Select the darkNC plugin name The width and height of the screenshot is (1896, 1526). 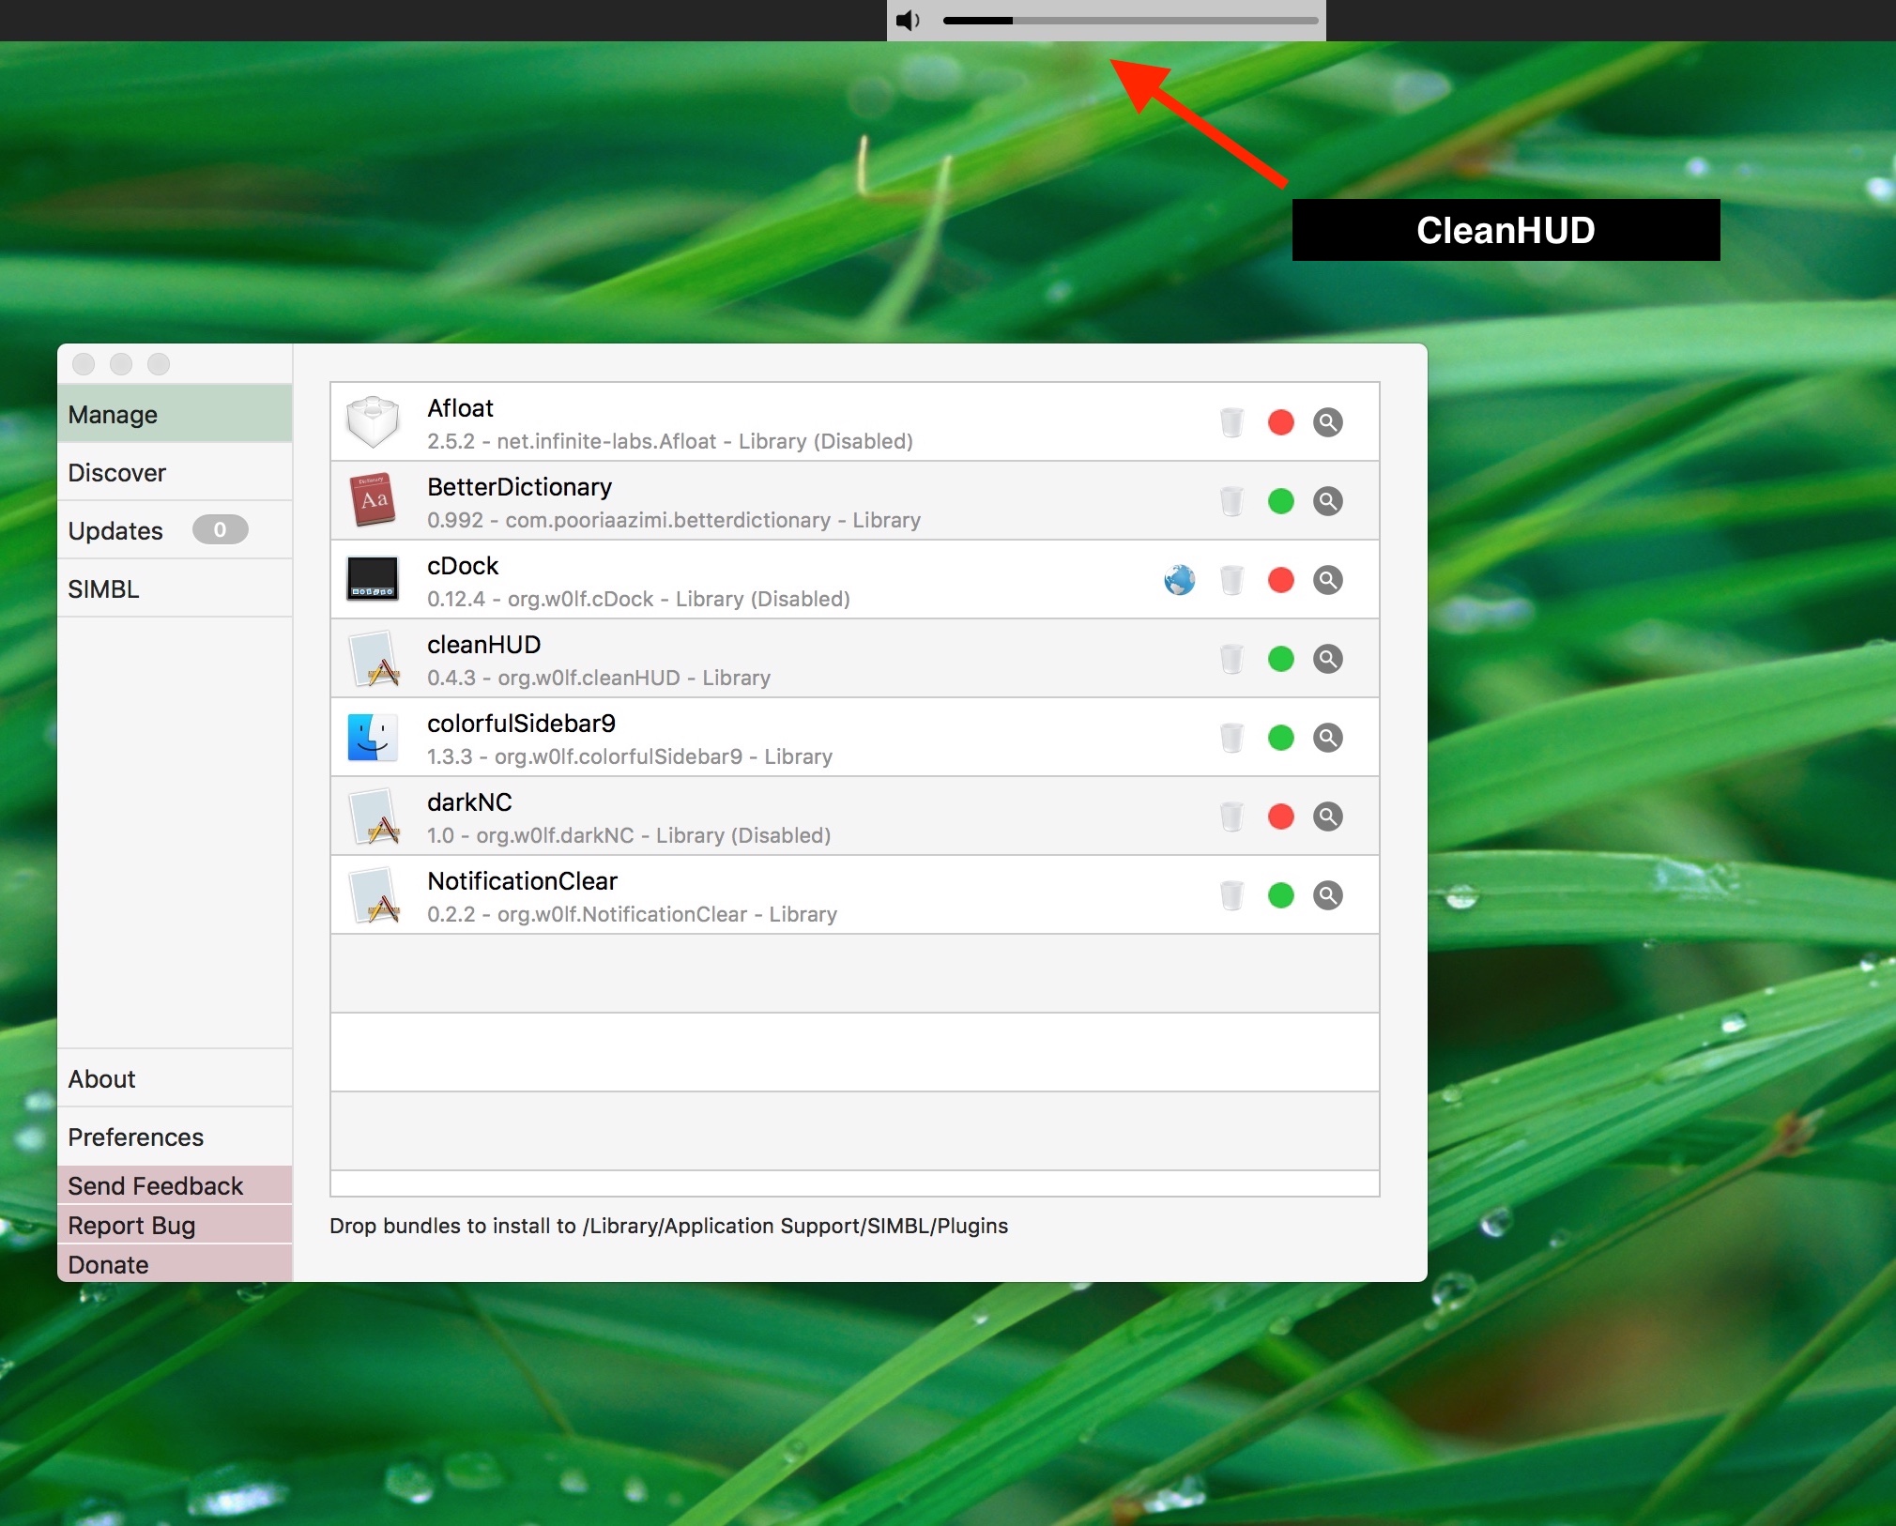(x=469, y=802)
